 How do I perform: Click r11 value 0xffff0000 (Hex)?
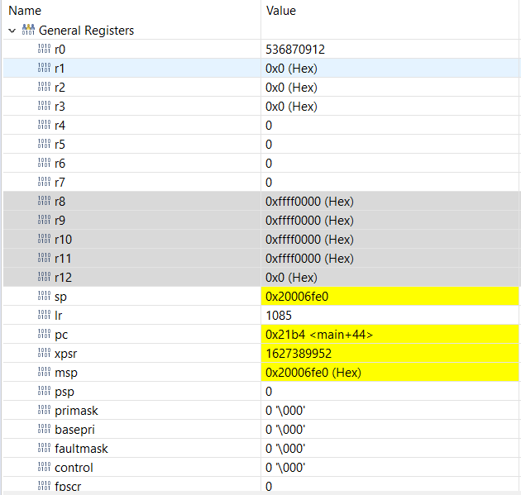(309, 259)
